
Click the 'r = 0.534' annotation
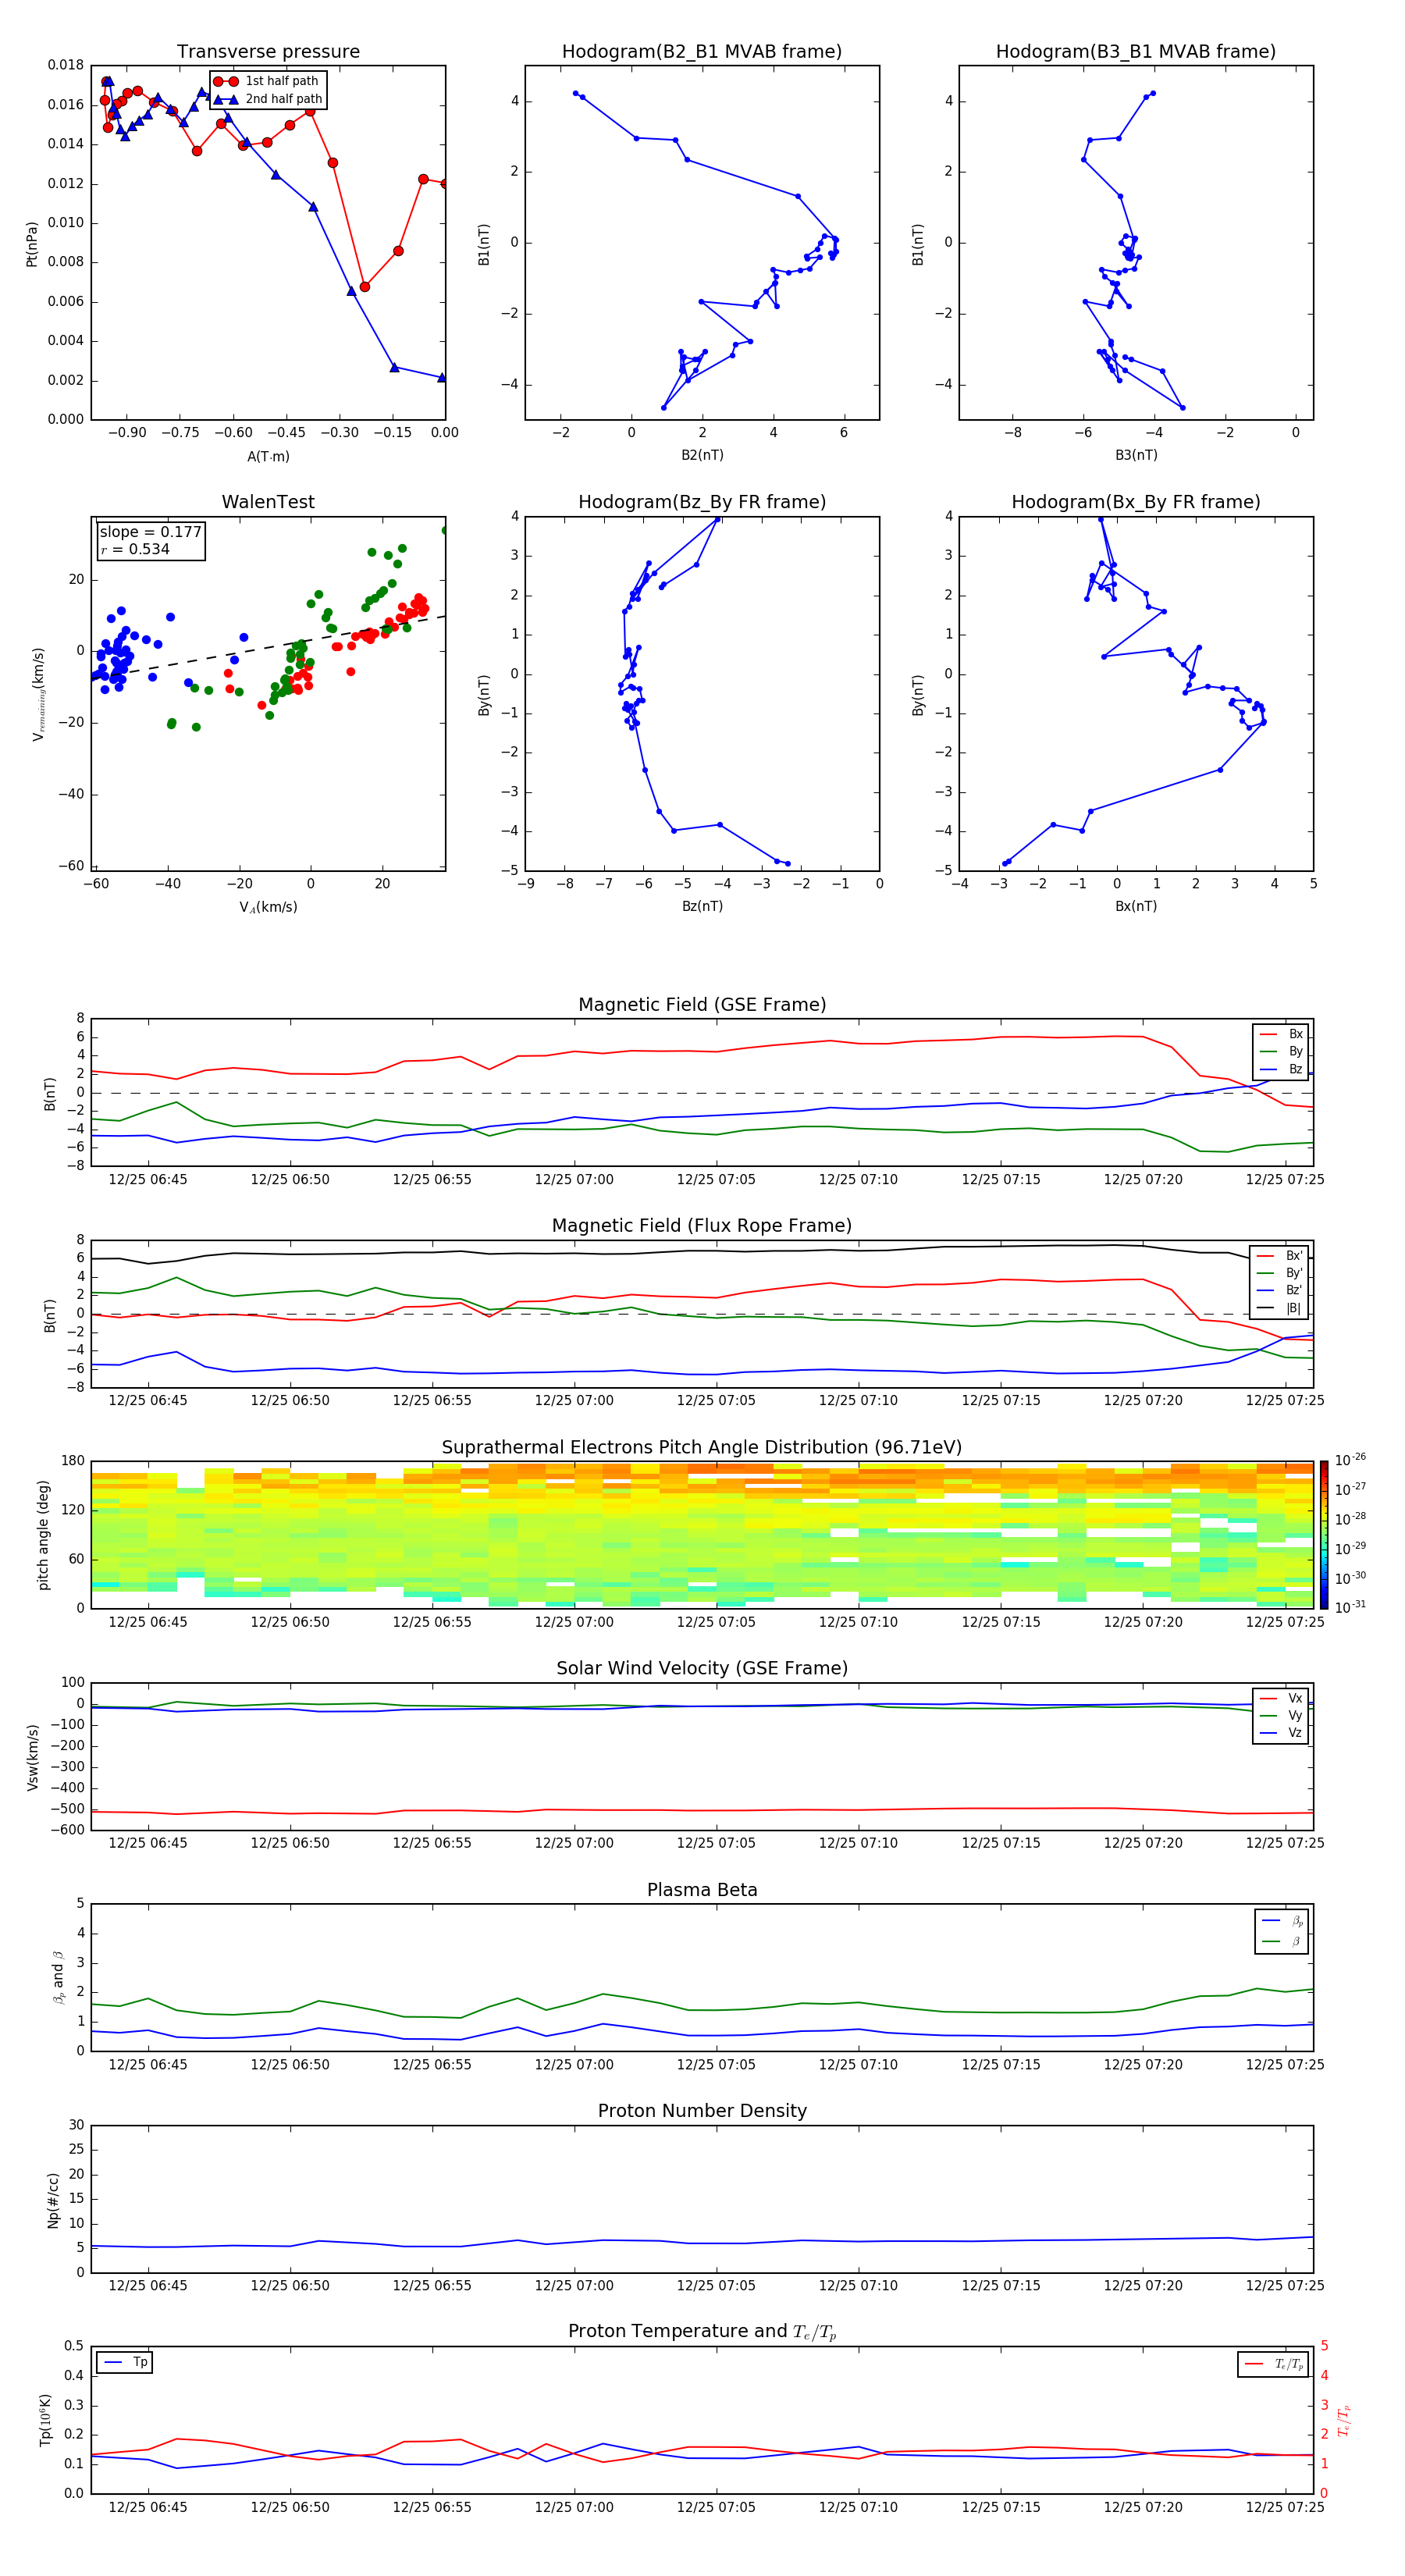(x=135, y=549)
